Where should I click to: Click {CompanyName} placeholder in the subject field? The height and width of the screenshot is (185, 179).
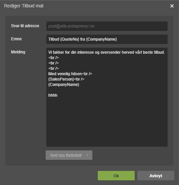pyautogui.click(x=101, y=39)
